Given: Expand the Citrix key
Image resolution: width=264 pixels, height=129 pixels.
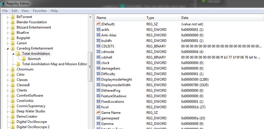Looking at the screenshot, I should point(8,75).
